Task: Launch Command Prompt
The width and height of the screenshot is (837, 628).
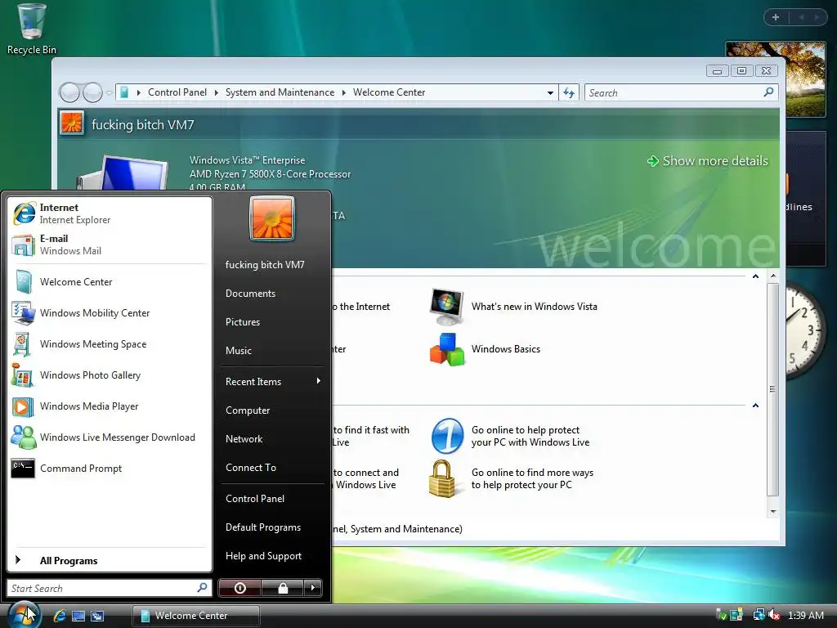Action: coord(110,469)
